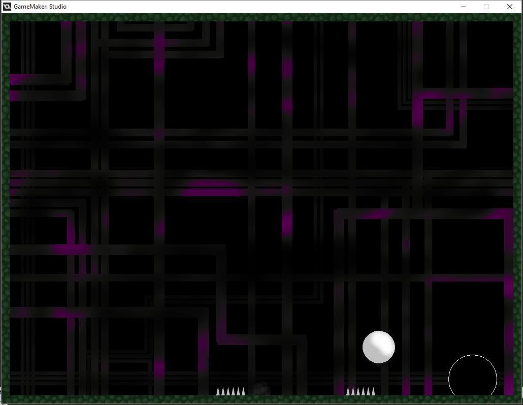Click the purple glowing bar along right edge
The height and width of the screenshot is (405, 523).
tap(508, 305)
